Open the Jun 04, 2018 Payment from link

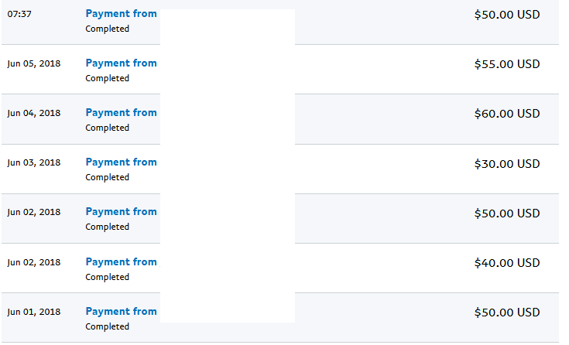(x=122, y=113)
